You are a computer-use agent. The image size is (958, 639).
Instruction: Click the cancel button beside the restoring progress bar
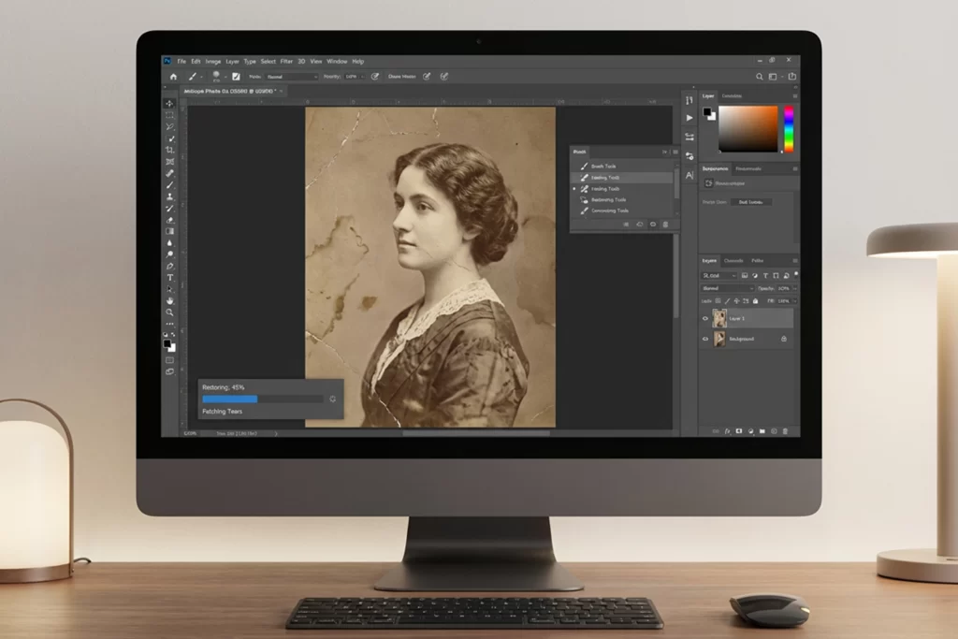(x=332, y=399)
